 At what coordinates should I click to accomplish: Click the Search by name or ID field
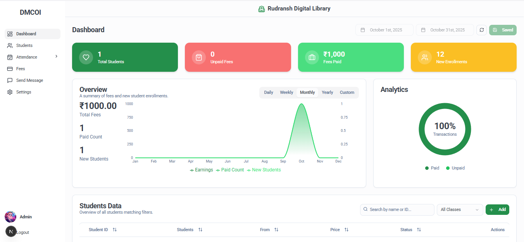(x=397, y=209)
